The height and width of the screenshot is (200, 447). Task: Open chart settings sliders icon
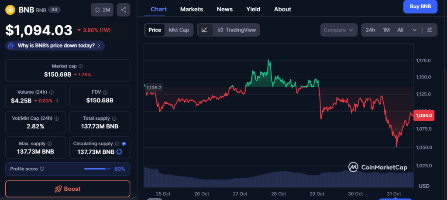click(x=430, y=30)
